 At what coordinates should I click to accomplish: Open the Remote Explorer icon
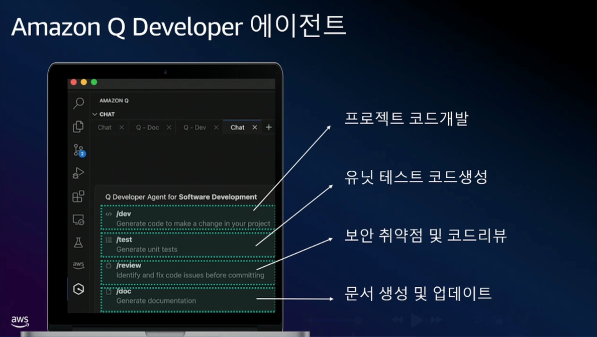tap(78, 220)
